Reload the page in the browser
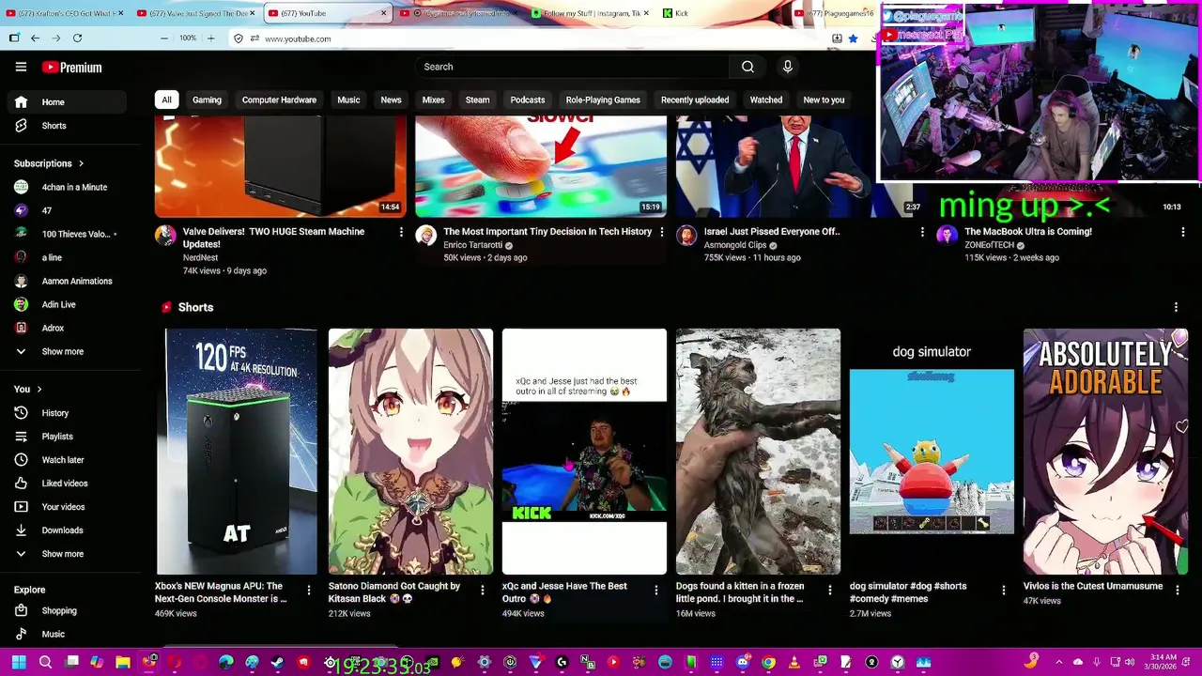The width and height of the screenshot is (1202, 676). (x=77, y=38)
